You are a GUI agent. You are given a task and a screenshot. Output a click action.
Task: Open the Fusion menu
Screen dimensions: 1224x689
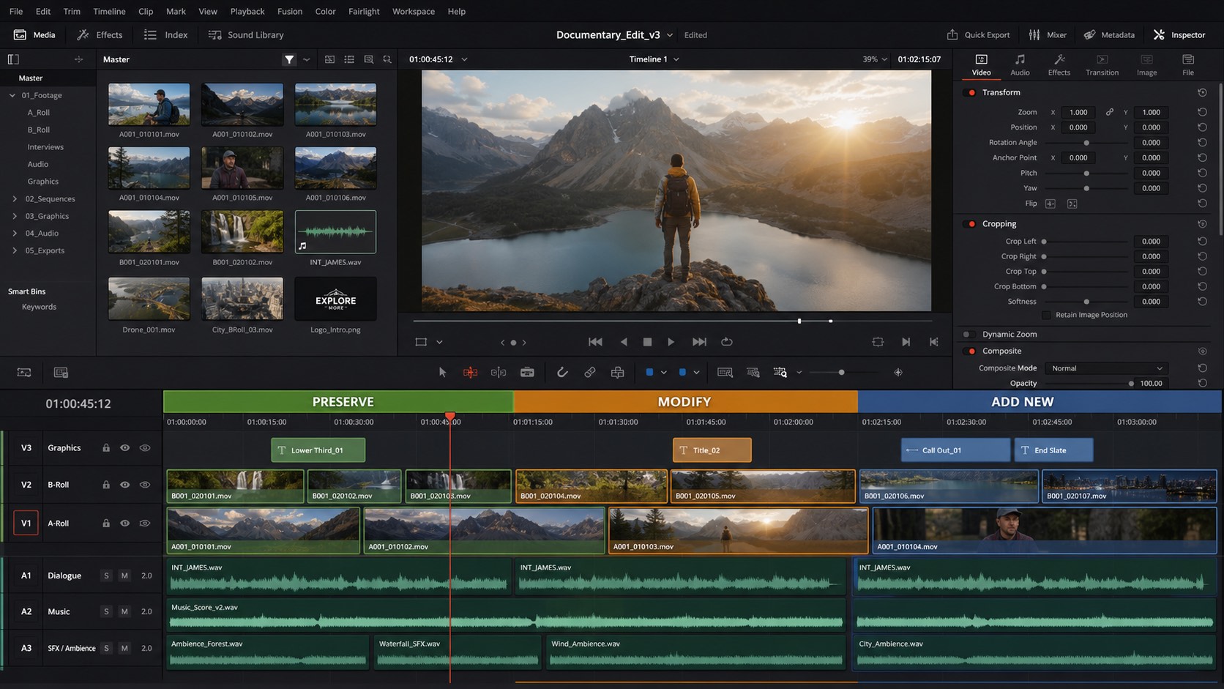290,11
